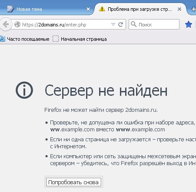Click the dashed icon beside Начальная страница

pyautogui.click(x=56, y=39)
